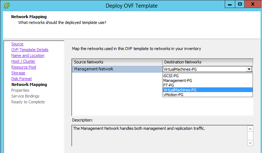Click the vSphere icon in the title bar

pyautogui.click(x=7, y=5)
